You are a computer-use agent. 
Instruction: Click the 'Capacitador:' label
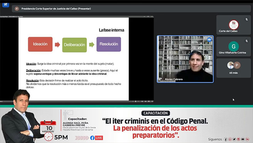pyautogui.click(x=77, y=119)
